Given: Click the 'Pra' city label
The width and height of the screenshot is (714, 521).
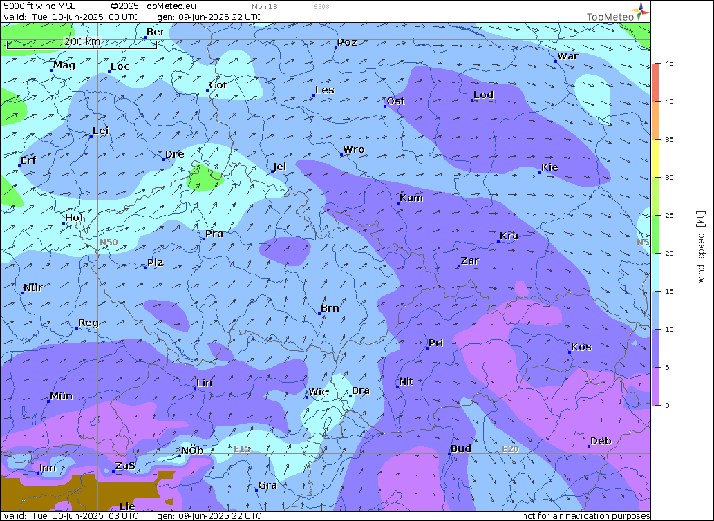Looking at the screenshot, I should pos(214,234).
